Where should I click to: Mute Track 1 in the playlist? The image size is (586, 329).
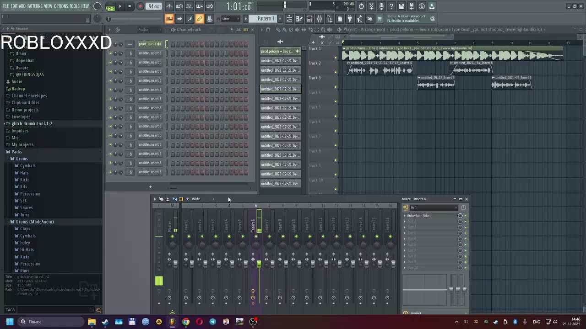(336, 58)
